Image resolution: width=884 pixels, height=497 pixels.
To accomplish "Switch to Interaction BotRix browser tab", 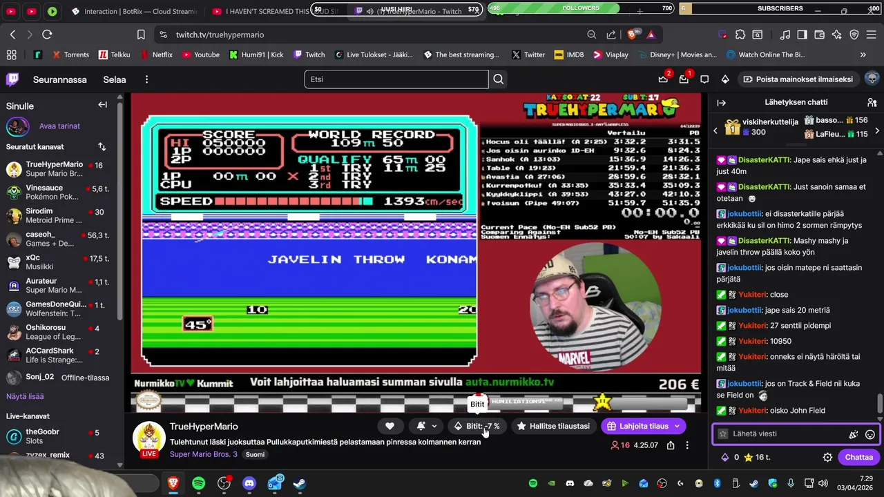I will point(133,11).
